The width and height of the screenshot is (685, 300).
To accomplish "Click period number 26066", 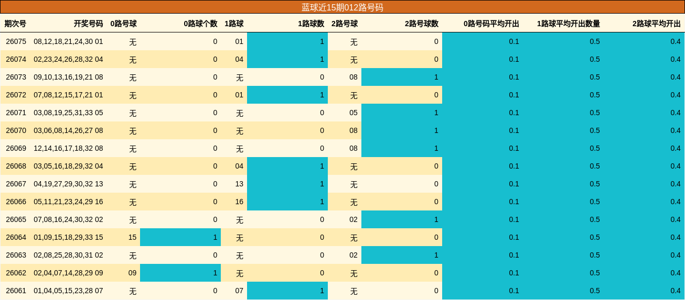I will [x=16, y=202].
